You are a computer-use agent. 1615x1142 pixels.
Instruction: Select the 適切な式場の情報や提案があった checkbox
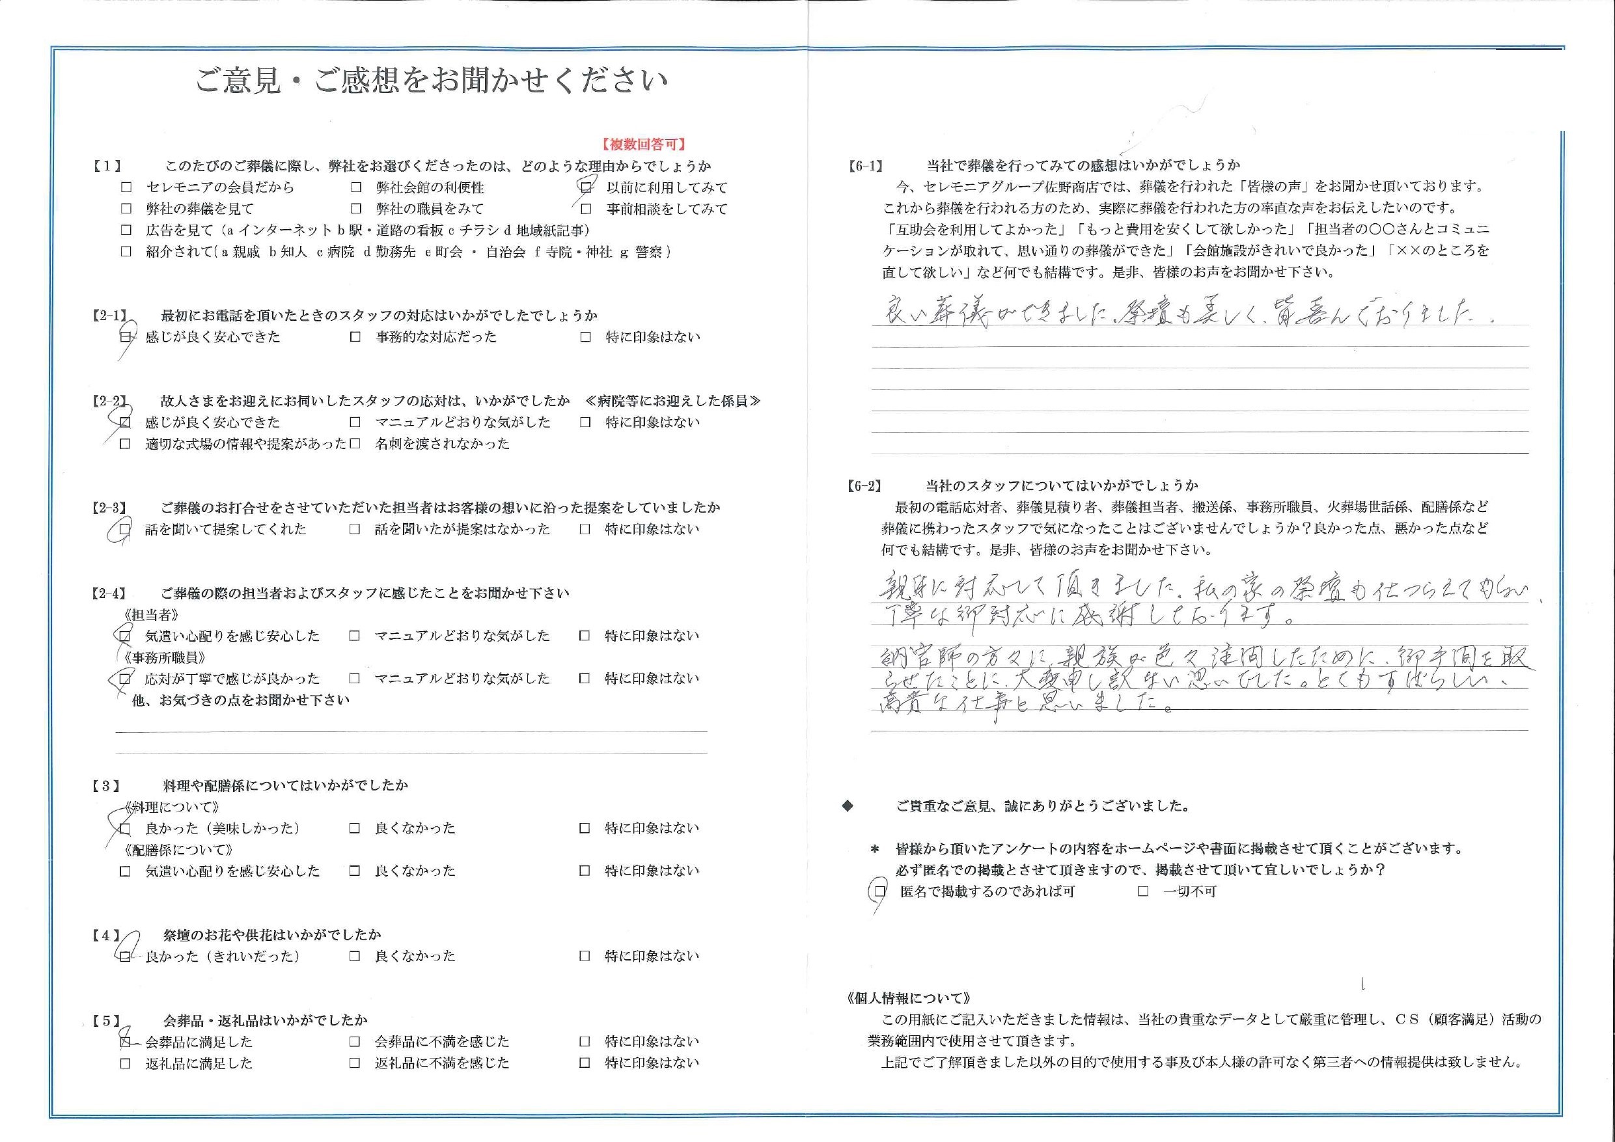[x=125, y=444]
